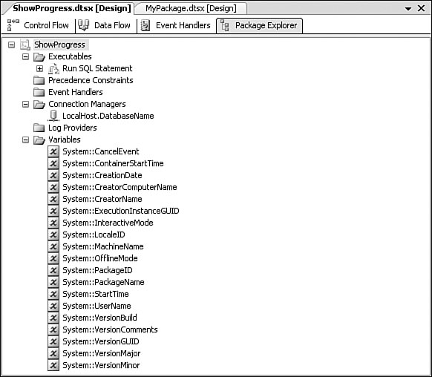Click the ShowProgress package icon
The width and height of the screenshot is (432, 377).
click(x=25, y=45)
